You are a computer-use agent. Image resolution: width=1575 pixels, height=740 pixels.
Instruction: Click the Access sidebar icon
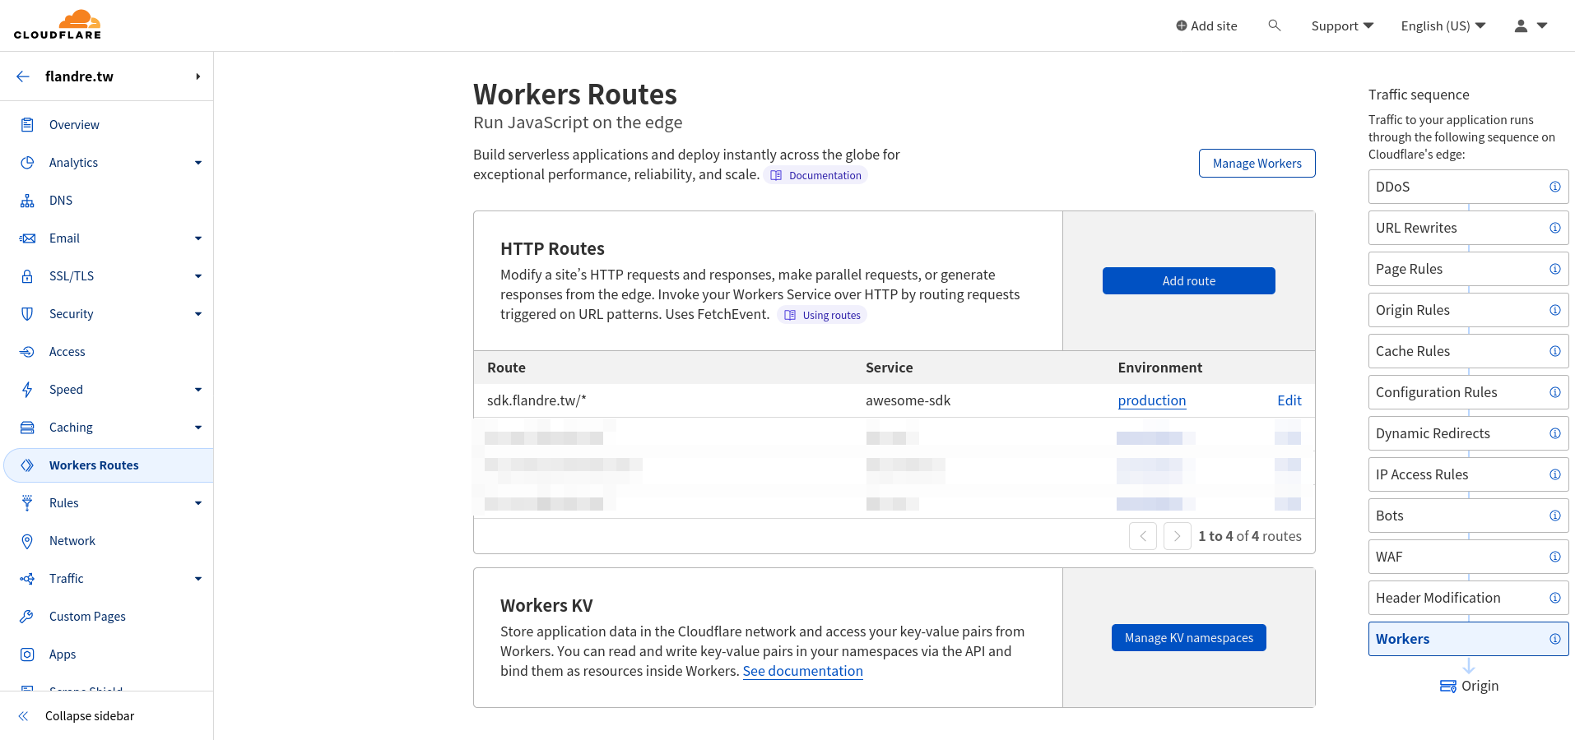(26, 351)
